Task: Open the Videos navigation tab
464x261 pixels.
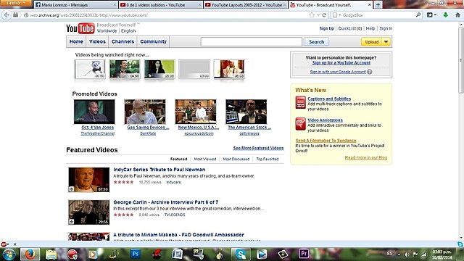Action: pos(97,42)
